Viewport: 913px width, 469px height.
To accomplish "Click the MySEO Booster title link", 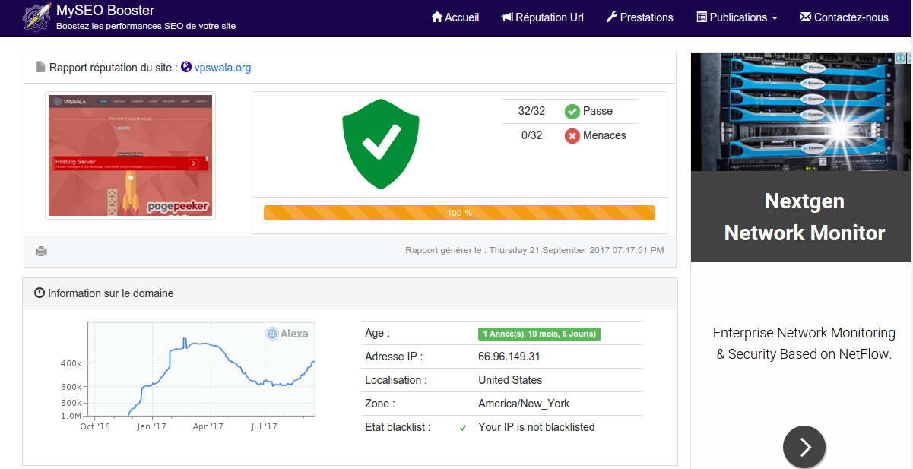I will point(105,11).
